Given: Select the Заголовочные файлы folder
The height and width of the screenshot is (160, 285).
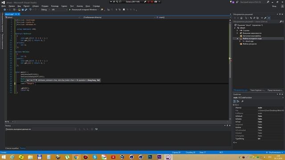Looking at the screenshot, I should [252, 36].
